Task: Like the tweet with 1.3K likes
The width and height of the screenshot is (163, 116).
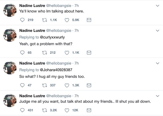Action: pyautogui.click(x=67, y=85)
